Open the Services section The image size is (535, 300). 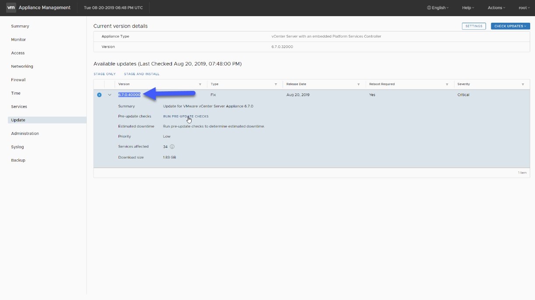click(19, 107)
